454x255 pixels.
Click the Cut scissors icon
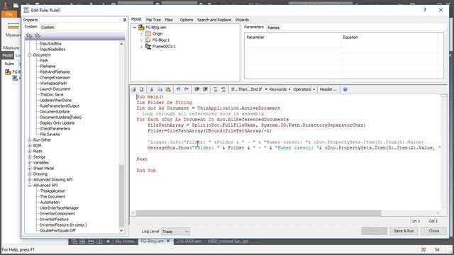click(151, 89)
